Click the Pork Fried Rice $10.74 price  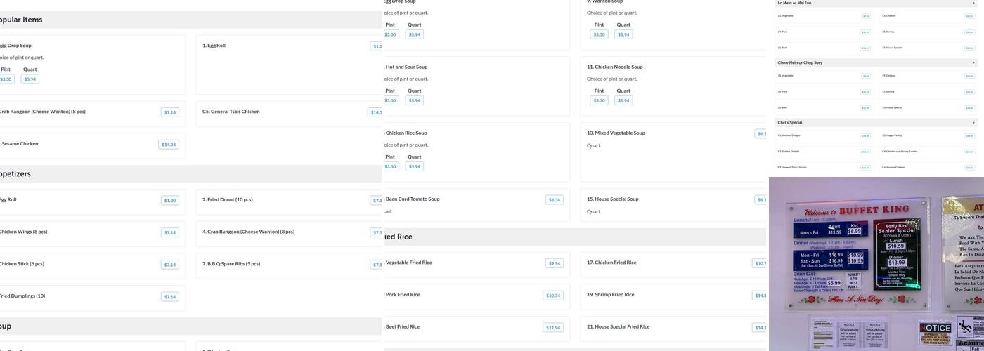coord(554,296)
